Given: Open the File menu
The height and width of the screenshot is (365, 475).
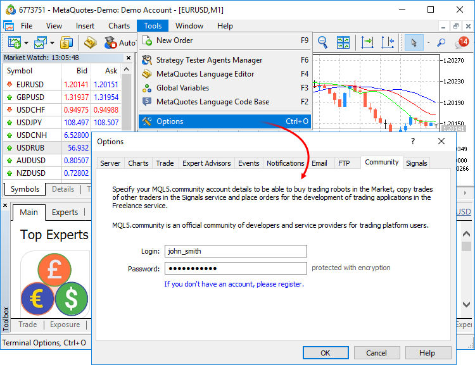Looking at the screenshot, I should pyautogui.click(x=27, y=26).
